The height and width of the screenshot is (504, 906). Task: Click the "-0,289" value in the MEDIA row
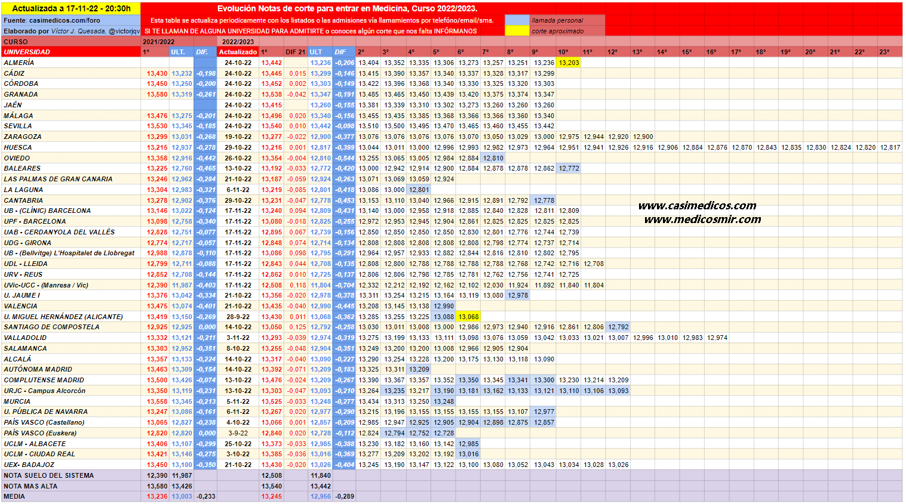(x=345, y=496)
